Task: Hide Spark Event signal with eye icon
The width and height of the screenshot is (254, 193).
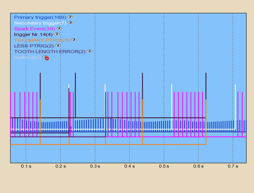Action: pyautogui.click(x=59, y=29)
